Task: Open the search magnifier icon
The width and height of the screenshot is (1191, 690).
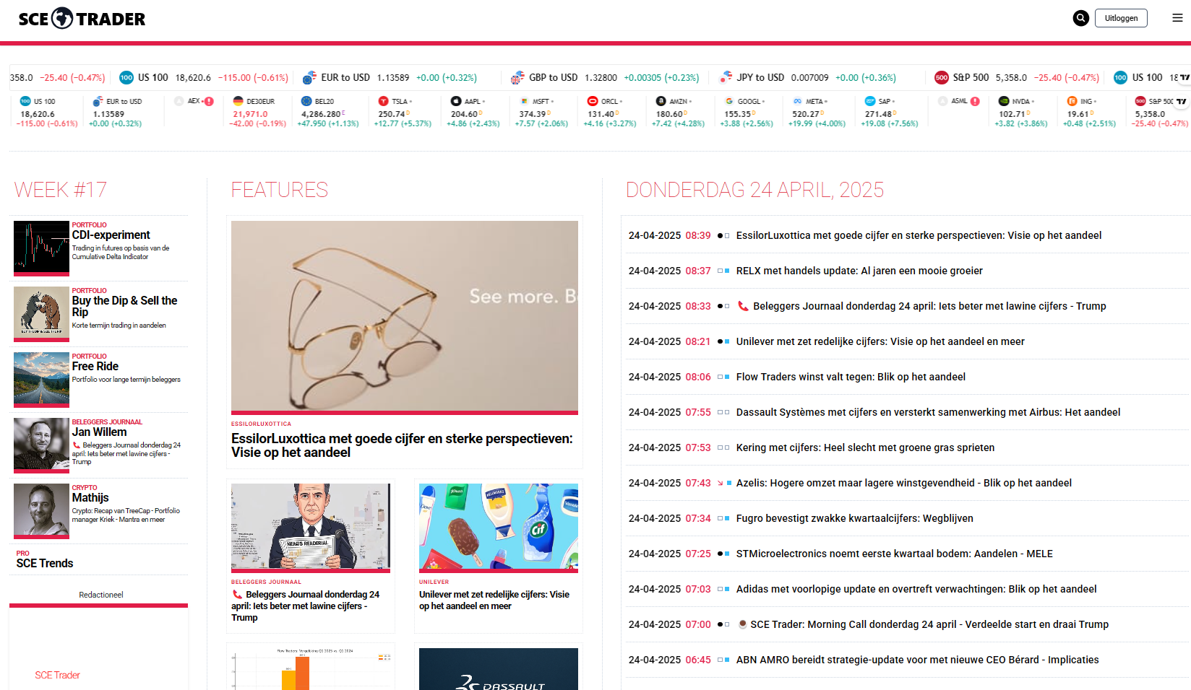Action: (1080, 18)
